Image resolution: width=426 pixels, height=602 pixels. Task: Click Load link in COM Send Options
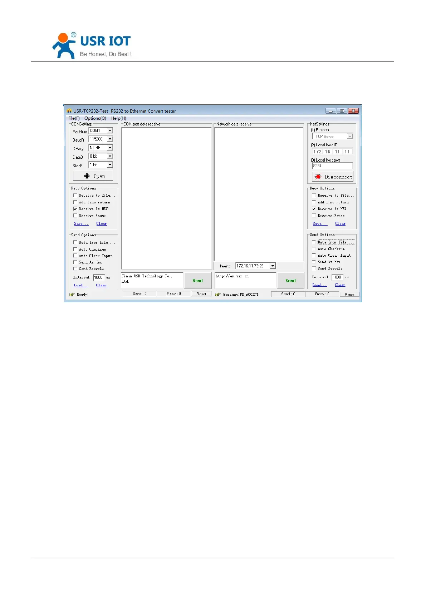(x=81, y=285)
